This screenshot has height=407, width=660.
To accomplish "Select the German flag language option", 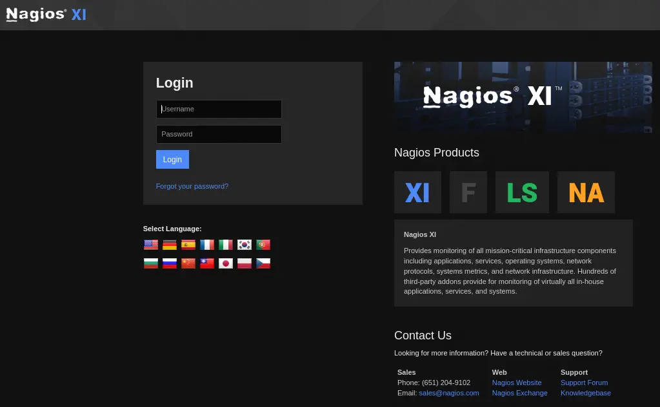I will (x=170, y=245).
